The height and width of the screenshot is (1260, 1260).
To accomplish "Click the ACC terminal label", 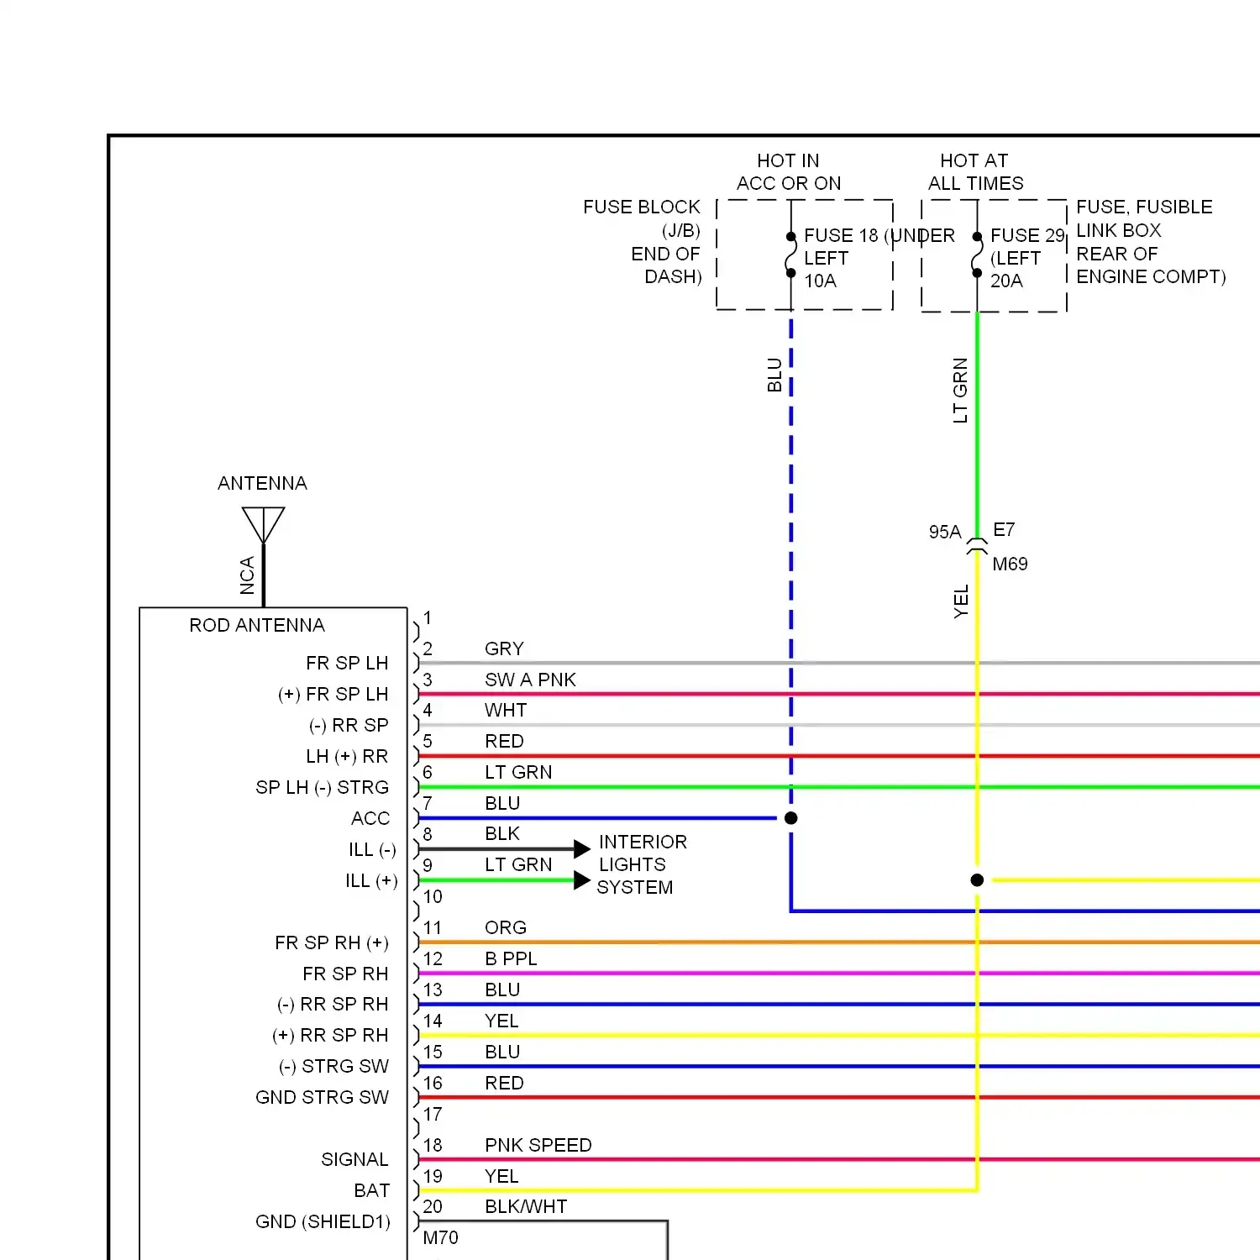I will click(370, 818).
